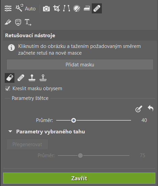The width and height of the screenshot is (158, 186).
Task: Select the camera icon in toolbar
Action: coord(46,8)
